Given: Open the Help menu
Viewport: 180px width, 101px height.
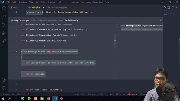Looking at the screenshot, I should click(x=60, y=2).
